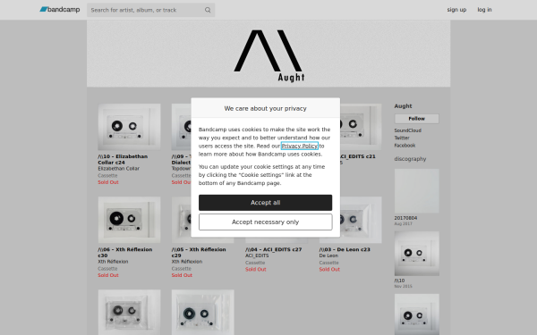Open the /\\06 - Xth Réflexion c30 title

point(125,252)
